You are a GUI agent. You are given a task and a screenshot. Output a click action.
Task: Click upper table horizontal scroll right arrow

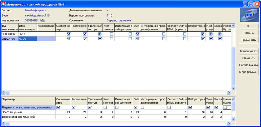pyautogui.click(x=229, y=92)
